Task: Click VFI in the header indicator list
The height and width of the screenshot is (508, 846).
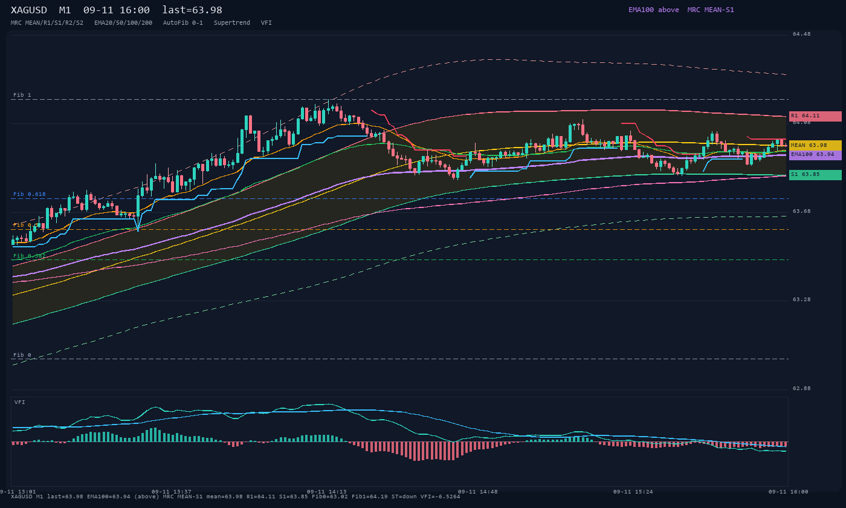Action: 266,23
